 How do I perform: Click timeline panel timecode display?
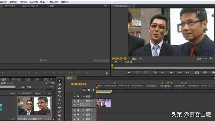79,84
